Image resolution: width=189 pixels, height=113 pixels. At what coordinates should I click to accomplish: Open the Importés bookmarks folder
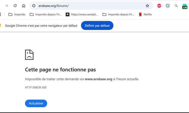point(17,14)
